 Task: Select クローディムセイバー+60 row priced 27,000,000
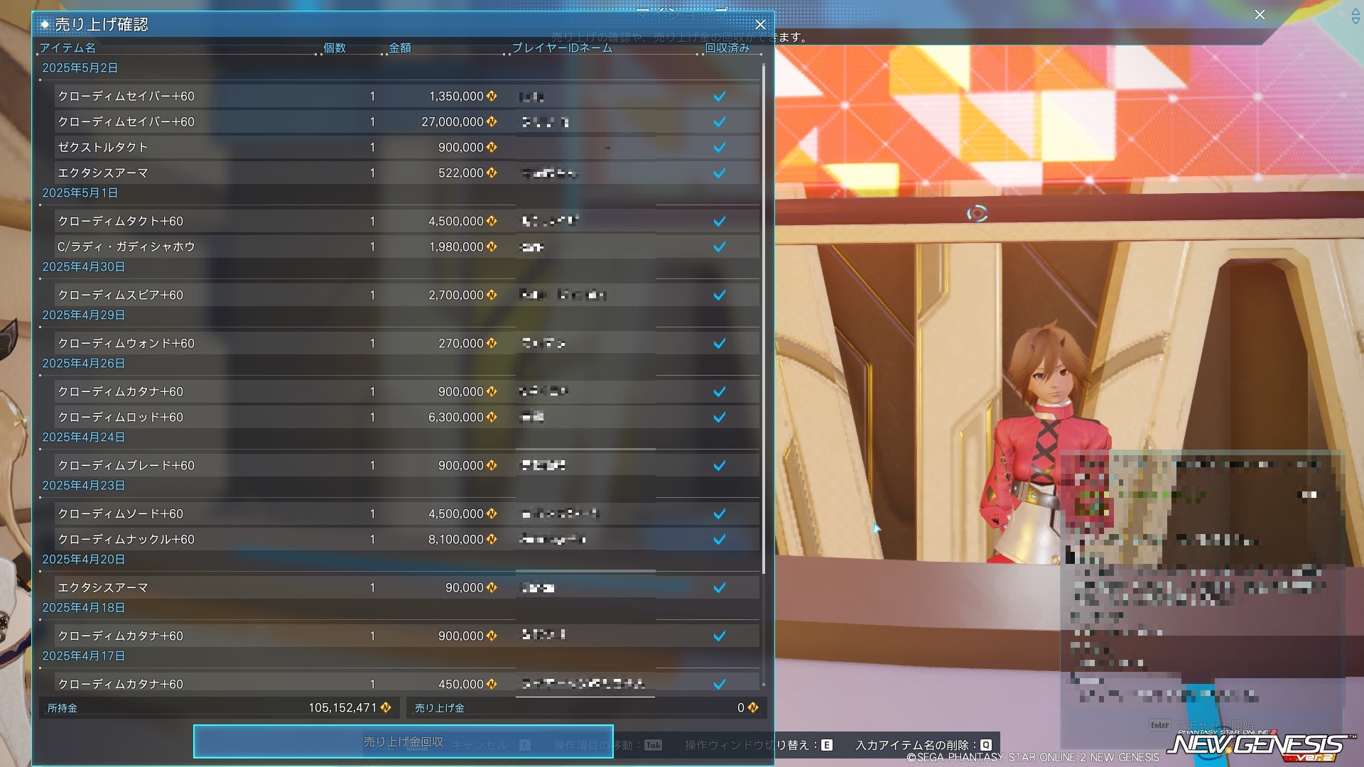[406, 121]
